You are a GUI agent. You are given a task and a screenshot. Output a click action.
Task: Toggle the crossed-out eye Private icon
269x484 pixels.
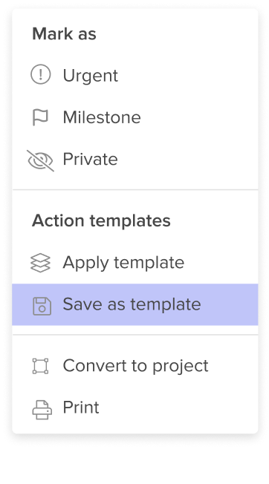(40, 160)
